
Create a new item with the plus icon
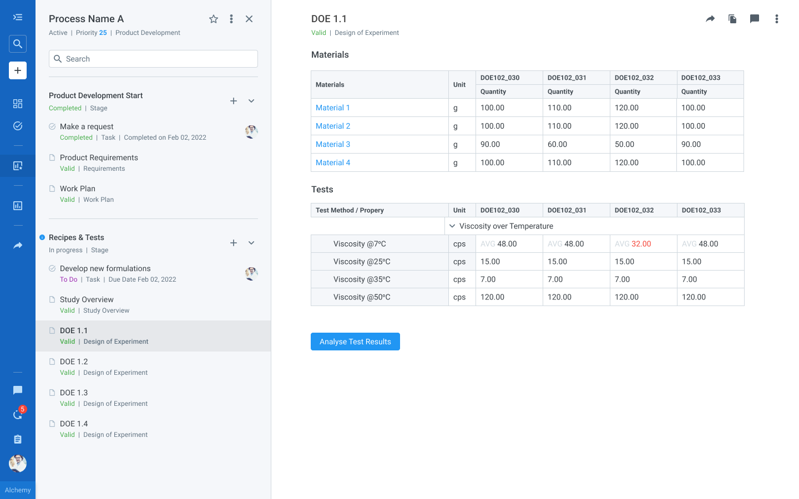[x=17, y=70]
